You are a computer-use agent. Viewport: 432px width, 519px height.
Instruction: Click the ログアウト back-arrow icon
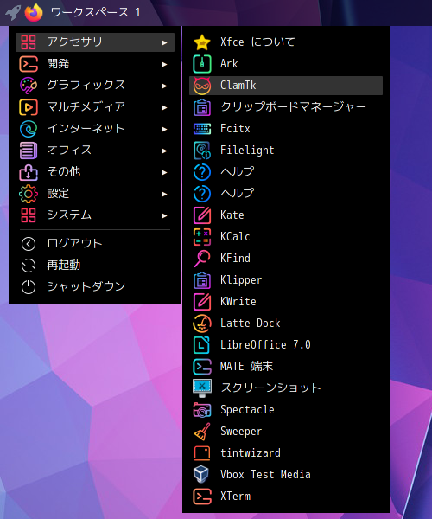pyautogui.click(x=29, y=244)
